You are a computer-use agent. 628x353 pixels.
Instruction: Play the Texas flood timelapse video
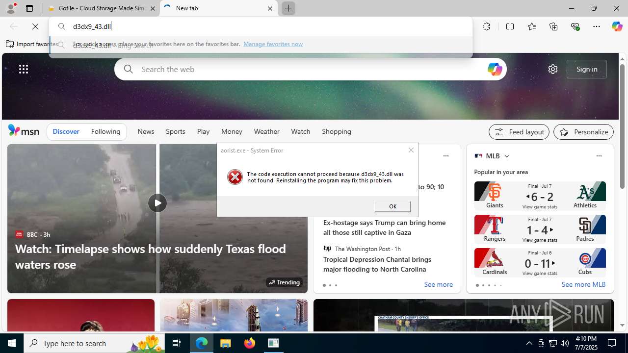pos(157,203)
